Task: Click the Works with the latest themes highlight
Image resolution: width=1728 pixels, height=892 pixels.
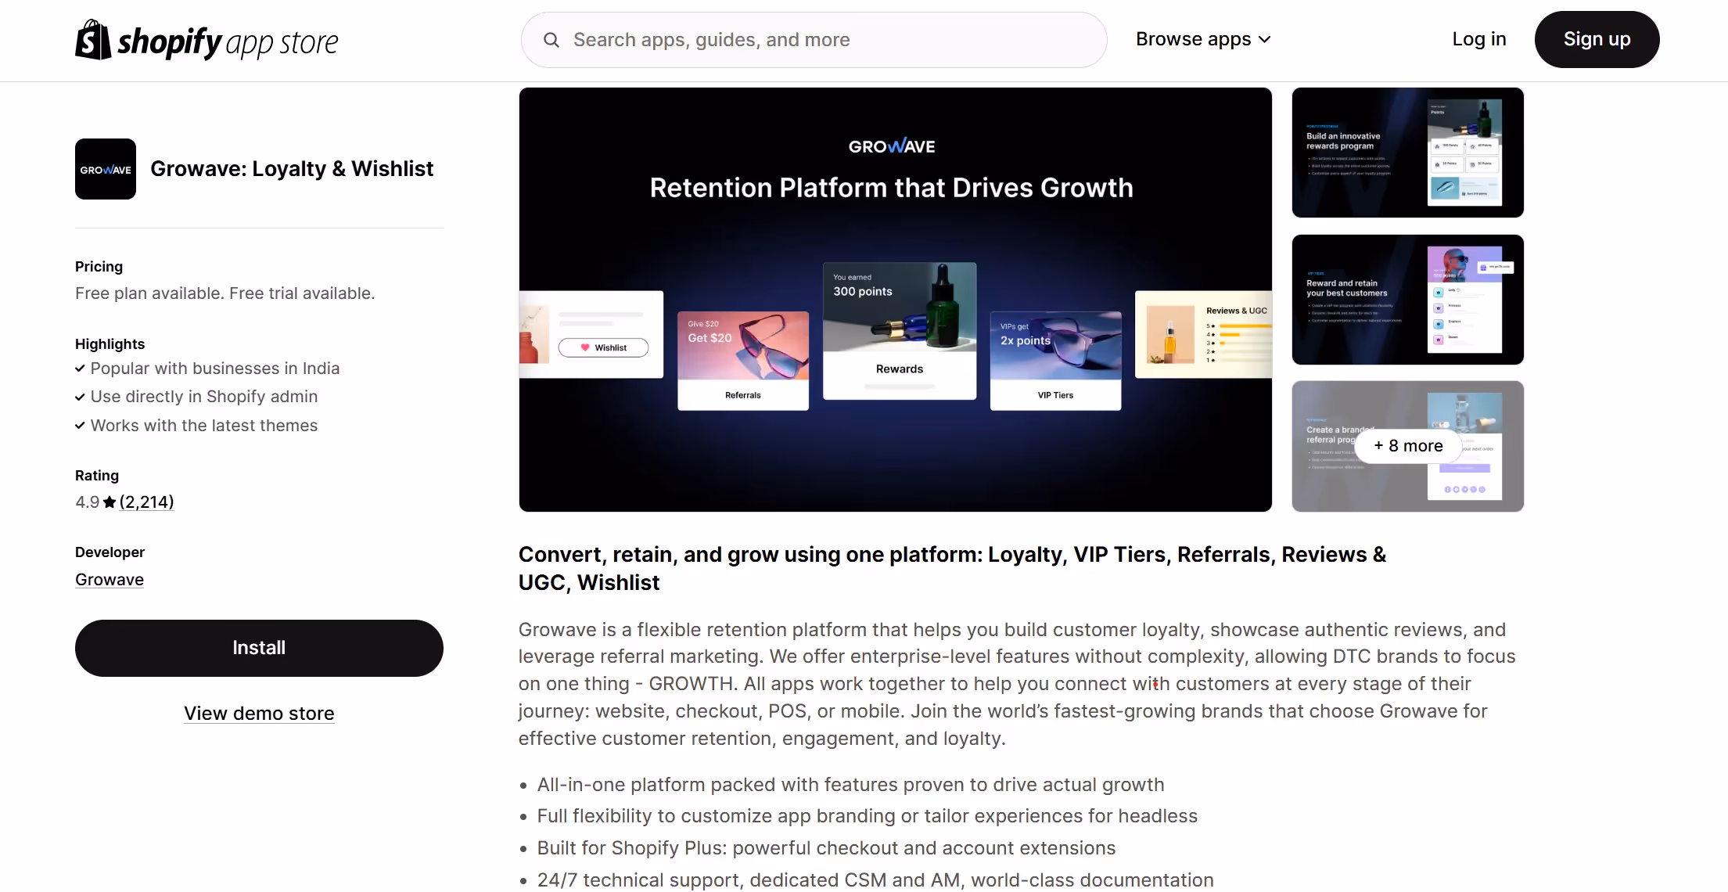Action: [x=204, y=426]
